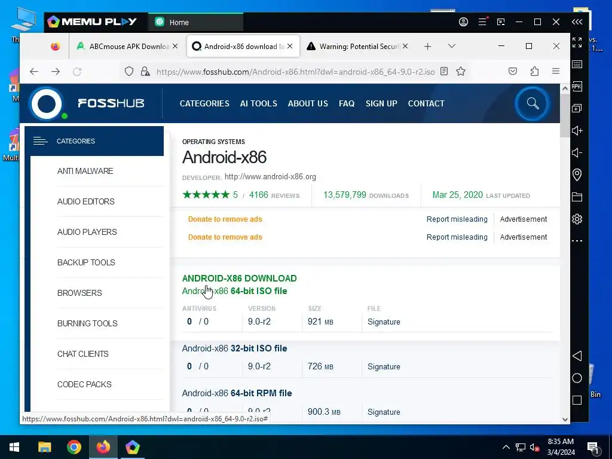Open Signature for the 921 MB file

point(384,322)
